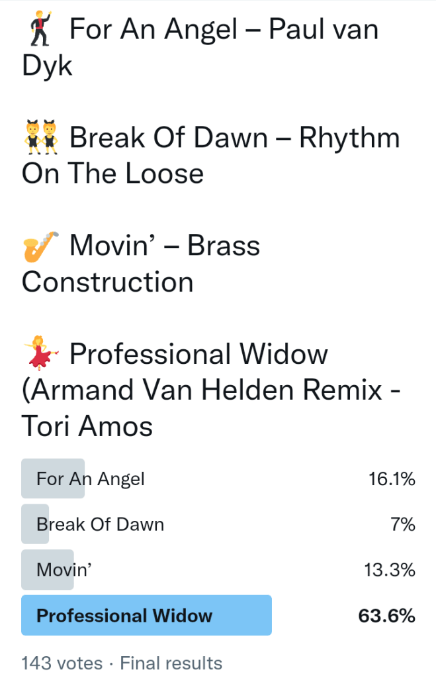Click 'Tori Amos' artist name

click(x=87, y=426)
